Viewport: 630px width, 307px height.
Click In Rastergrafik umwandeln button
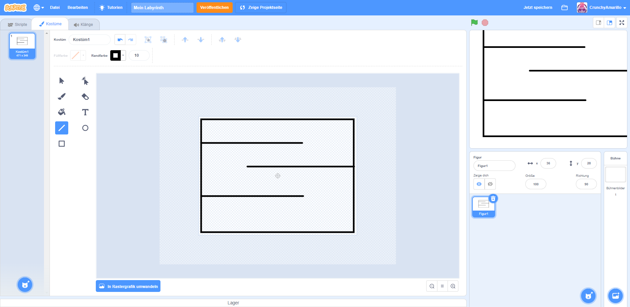[128, 286]
